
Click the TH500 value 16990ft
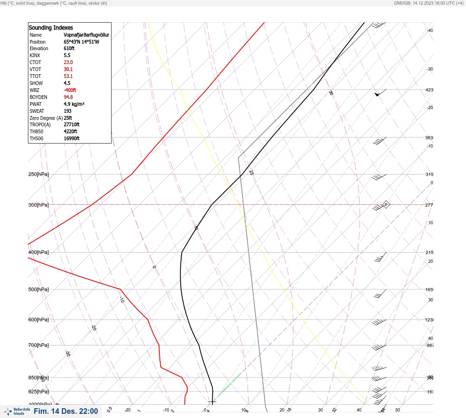coord(72,138)
